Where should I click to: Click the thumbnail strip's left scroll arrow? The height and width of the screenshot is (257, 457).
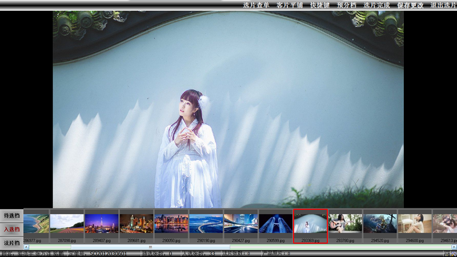(27, 247)
